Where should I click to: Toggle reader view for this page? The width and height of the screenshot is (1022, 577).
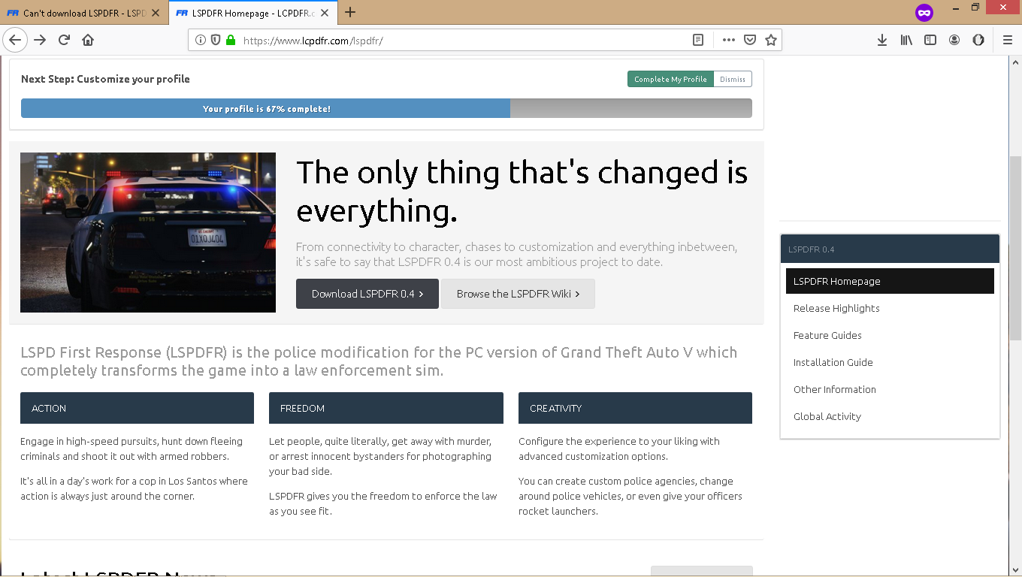point(698,41)
